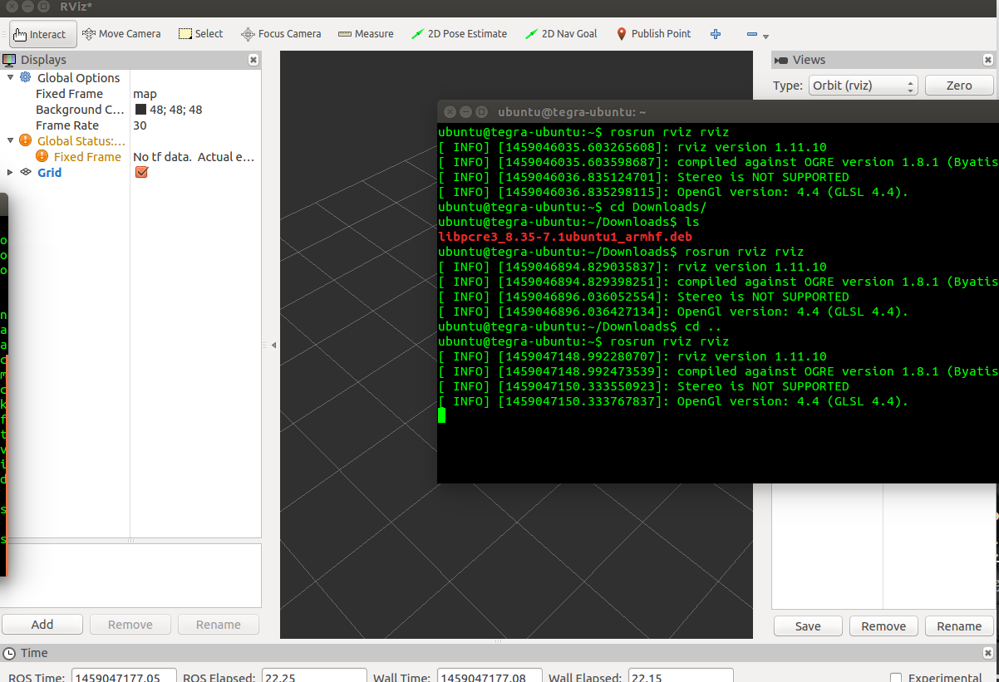
Task: Click the blue plus add-tool icon
Action: coord(716,34)
